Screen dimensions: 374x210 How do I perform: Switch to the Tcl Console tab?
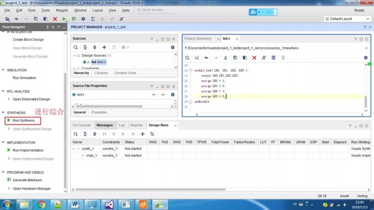coord(81,125)
